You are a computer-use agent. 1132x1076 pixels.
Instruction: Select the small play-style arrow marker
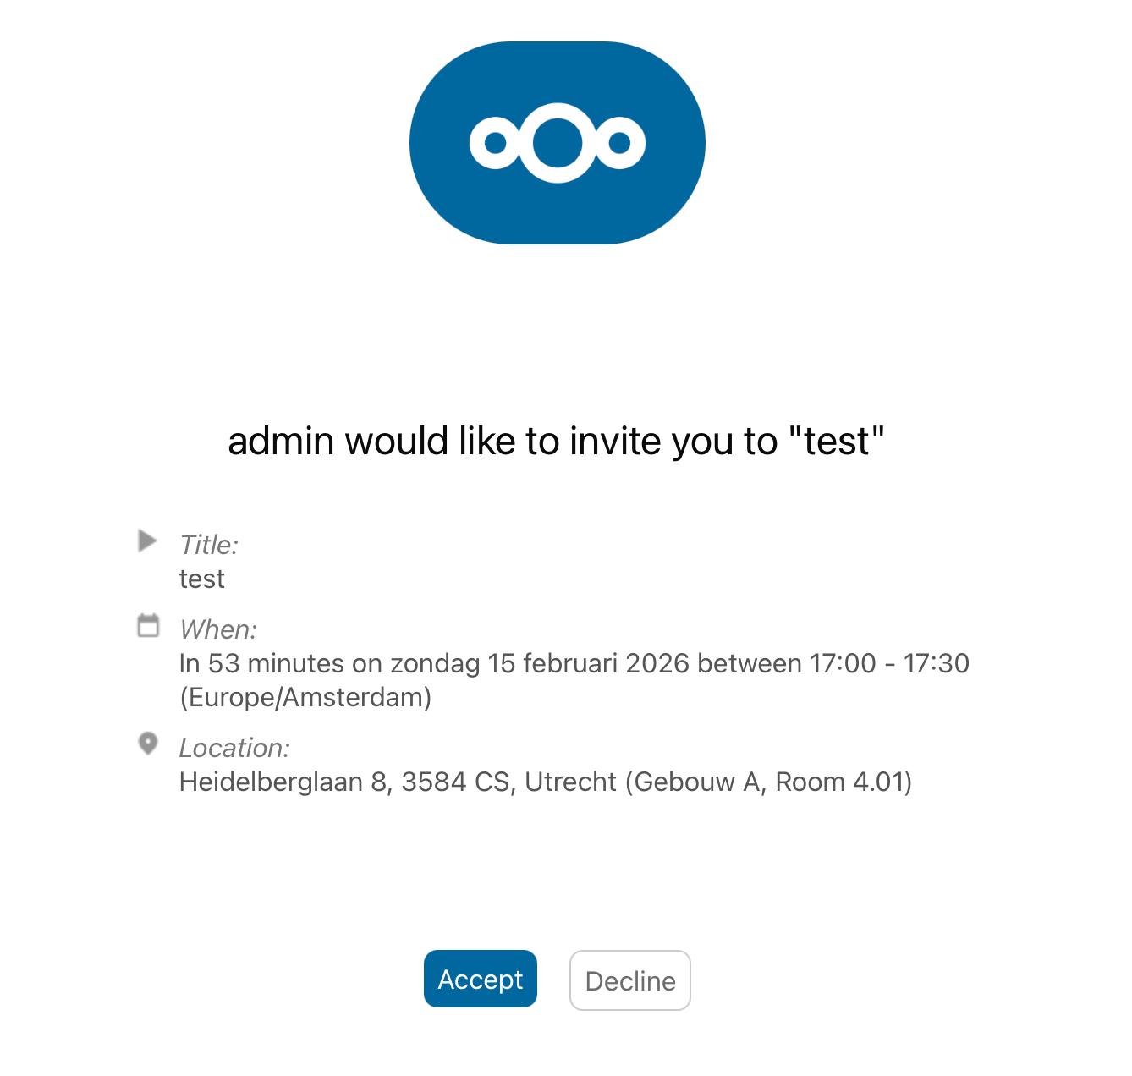pos(148,541)
